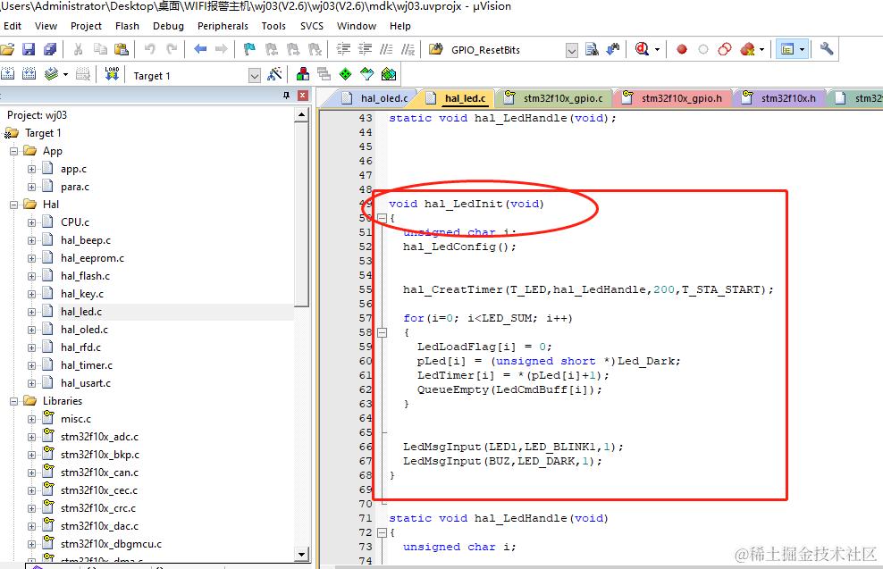883x569 pixels.
Task: Select stm32f10x_adc.c in Libraries
Action: pos(99,437)
